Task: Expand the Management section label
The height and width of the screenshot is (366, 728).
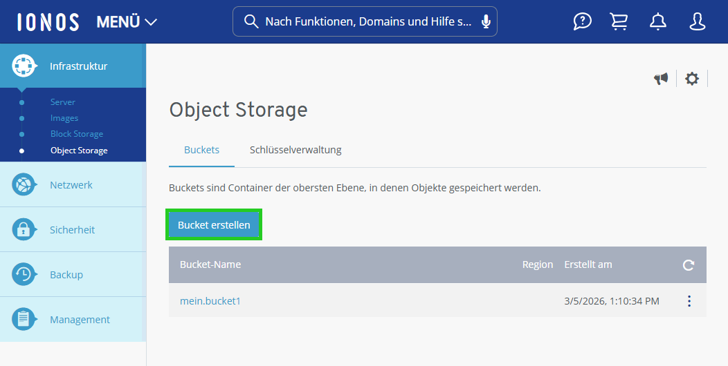Action: [x=80, y=320]
